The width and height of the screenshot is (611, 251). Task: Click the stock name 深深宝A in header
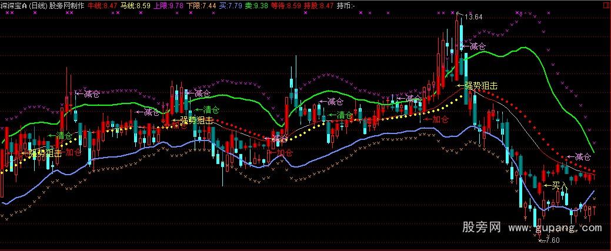(14, 6)
